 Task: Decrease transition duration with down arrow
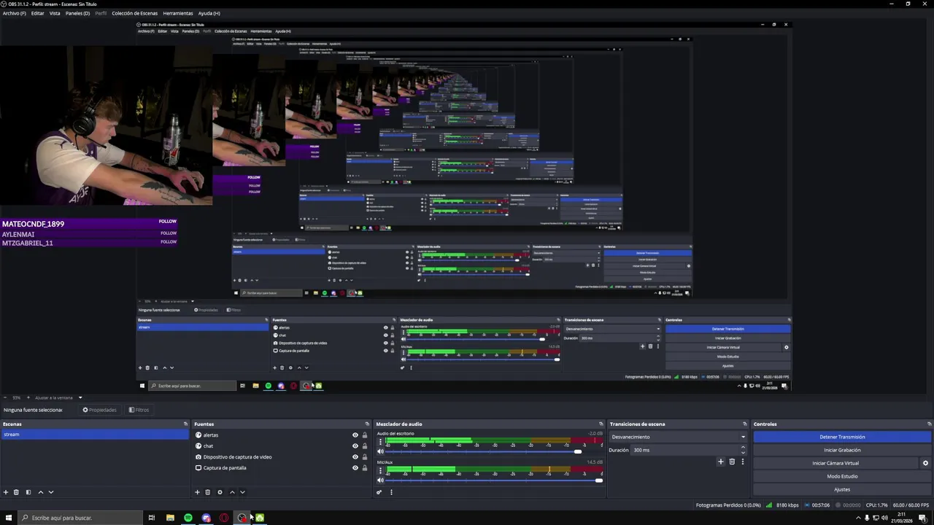[x=743, y=453]
